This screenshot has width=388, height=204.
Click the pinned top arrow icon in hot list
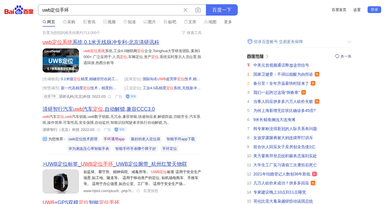(x=249, y=65)
